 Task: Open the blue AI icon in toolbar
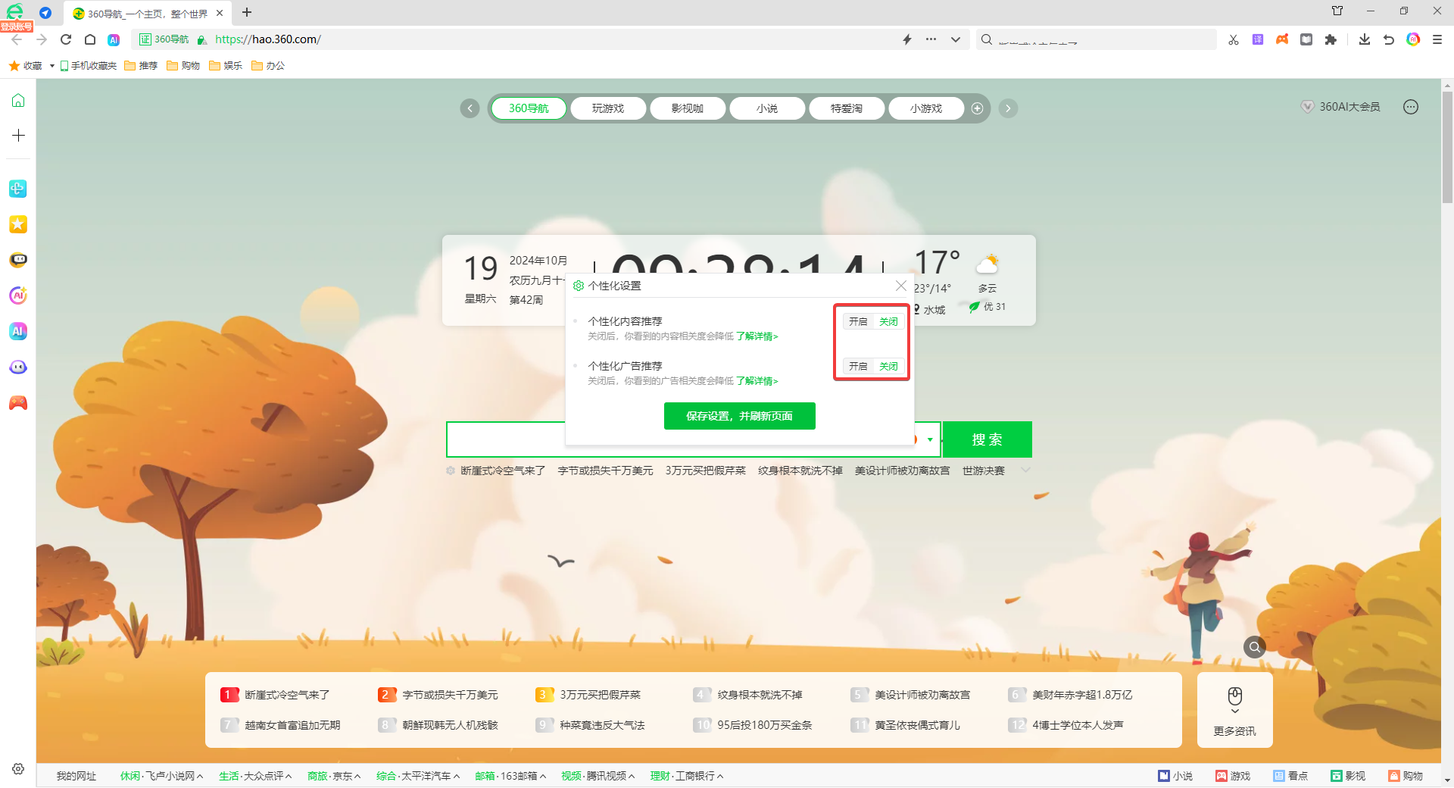click(114, 39)
